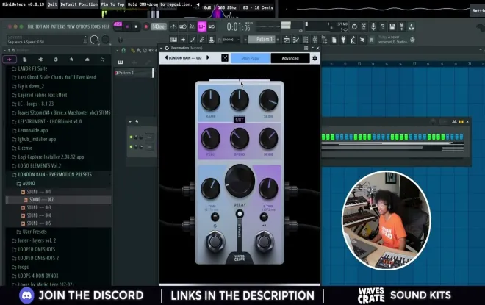Open the piano roll view icon
485x305 pixels.
click(296, 40)
